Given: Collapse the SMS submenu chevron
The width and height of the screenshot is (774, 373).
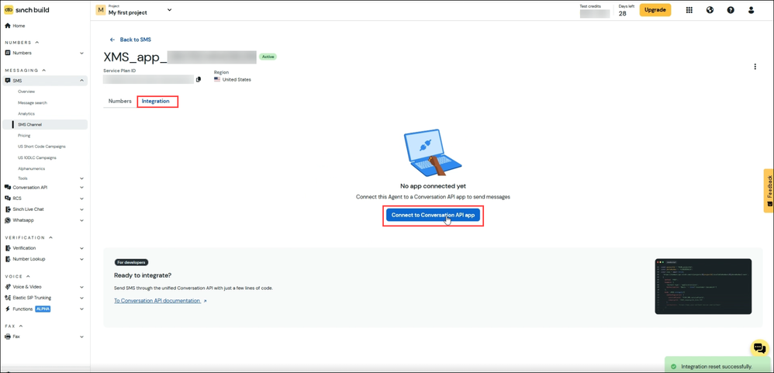Looking at the screenshot, I should (82, 81).
